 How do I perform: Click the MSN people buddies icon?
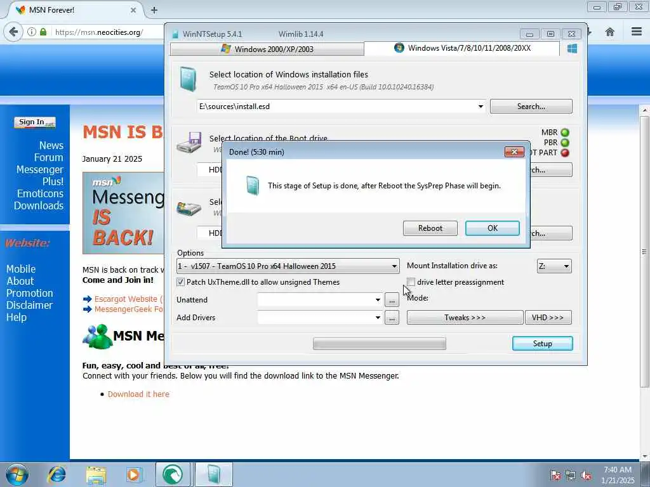pos(96,336)
